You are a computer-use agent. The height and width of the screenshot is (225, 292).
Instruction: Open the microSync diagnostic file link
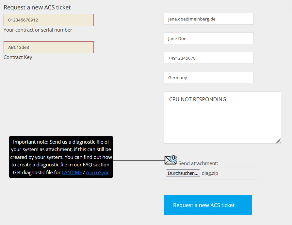97,173
